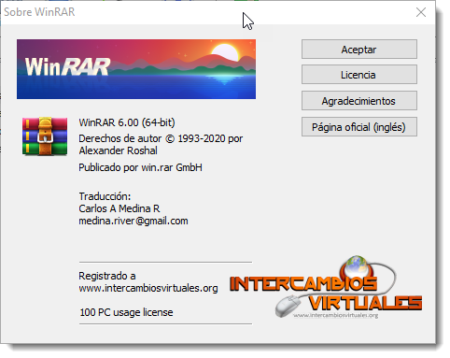This screenshot has height=358, width=450.
Task: Click the WinRAR books archive icon
Action: click(x=45, y=136)
